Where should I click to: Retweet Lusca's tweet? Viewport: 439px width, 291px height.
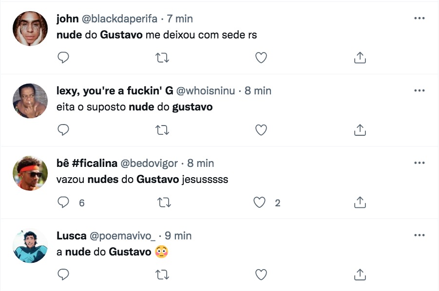162,274
